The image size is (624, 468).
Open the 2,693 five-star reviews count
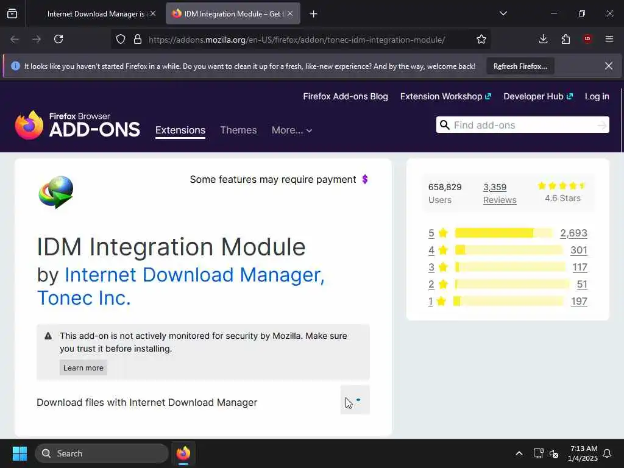point(573,233)
